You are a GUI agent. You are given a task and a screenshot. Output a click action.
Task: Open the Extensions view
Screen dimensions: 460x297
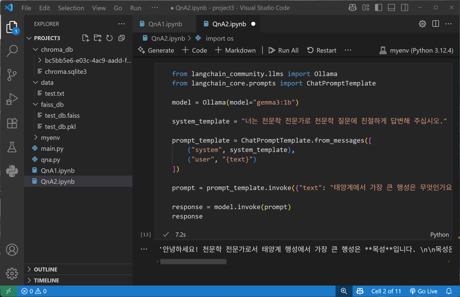pos(12,123)
